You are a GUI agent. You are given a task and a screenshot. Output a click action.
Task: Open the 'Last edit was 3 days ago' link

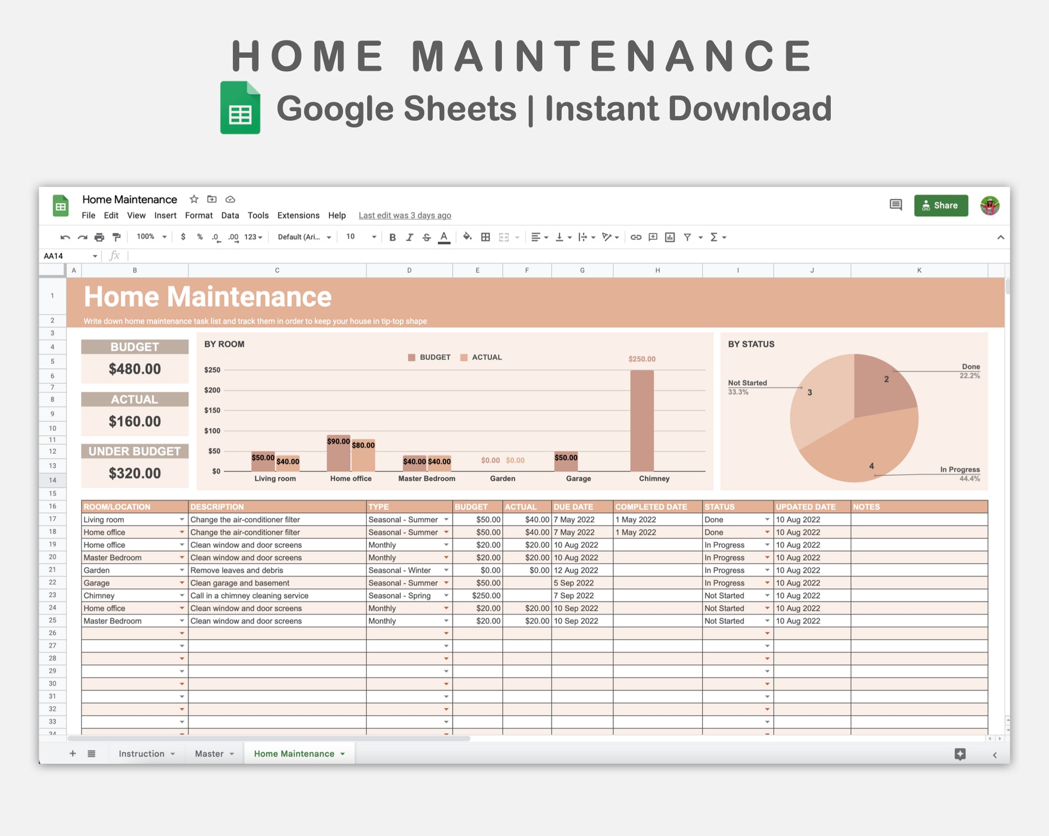(x=404, y=215)
